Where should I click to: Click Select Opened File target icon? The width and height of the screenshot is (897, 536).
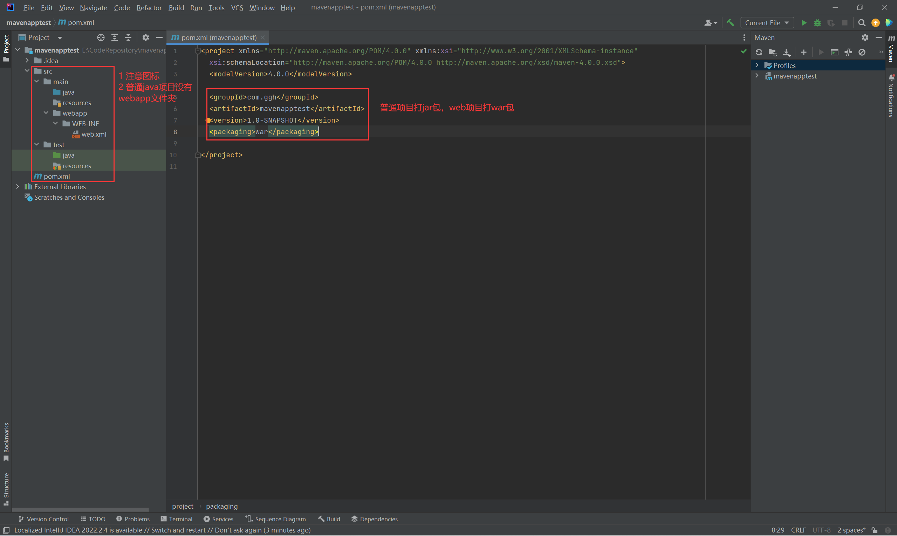(101, 37)
